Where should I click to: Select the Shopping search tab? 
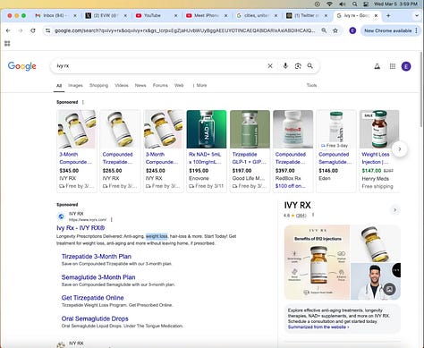click(x=98, y=85)
